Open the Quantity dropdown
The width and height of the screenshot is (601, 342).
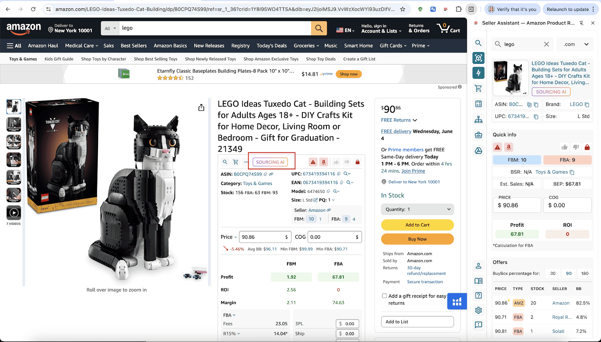coord(417,209)
